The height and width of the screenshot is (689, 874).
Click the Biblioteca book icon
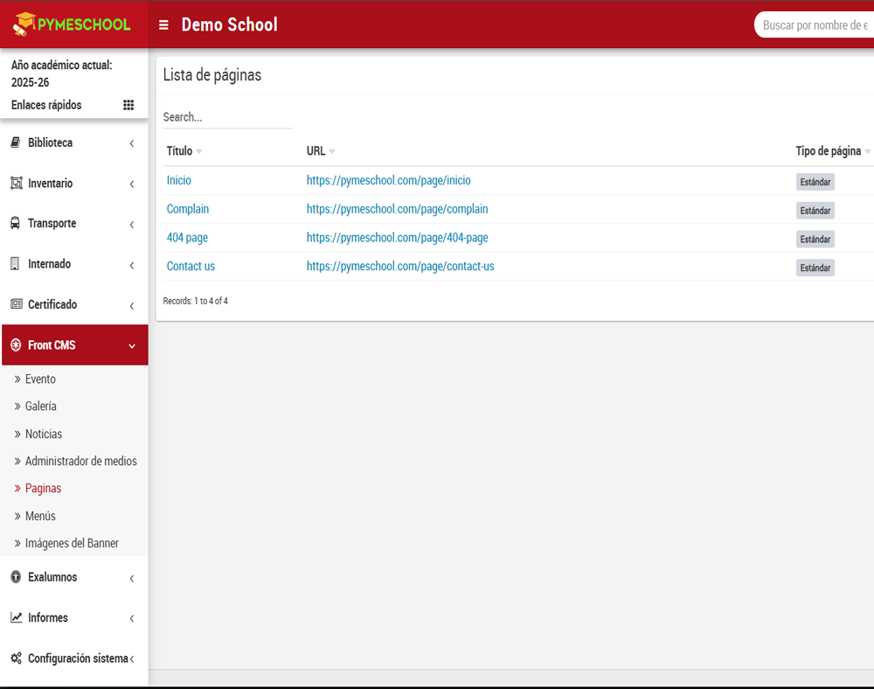[14, 143]
